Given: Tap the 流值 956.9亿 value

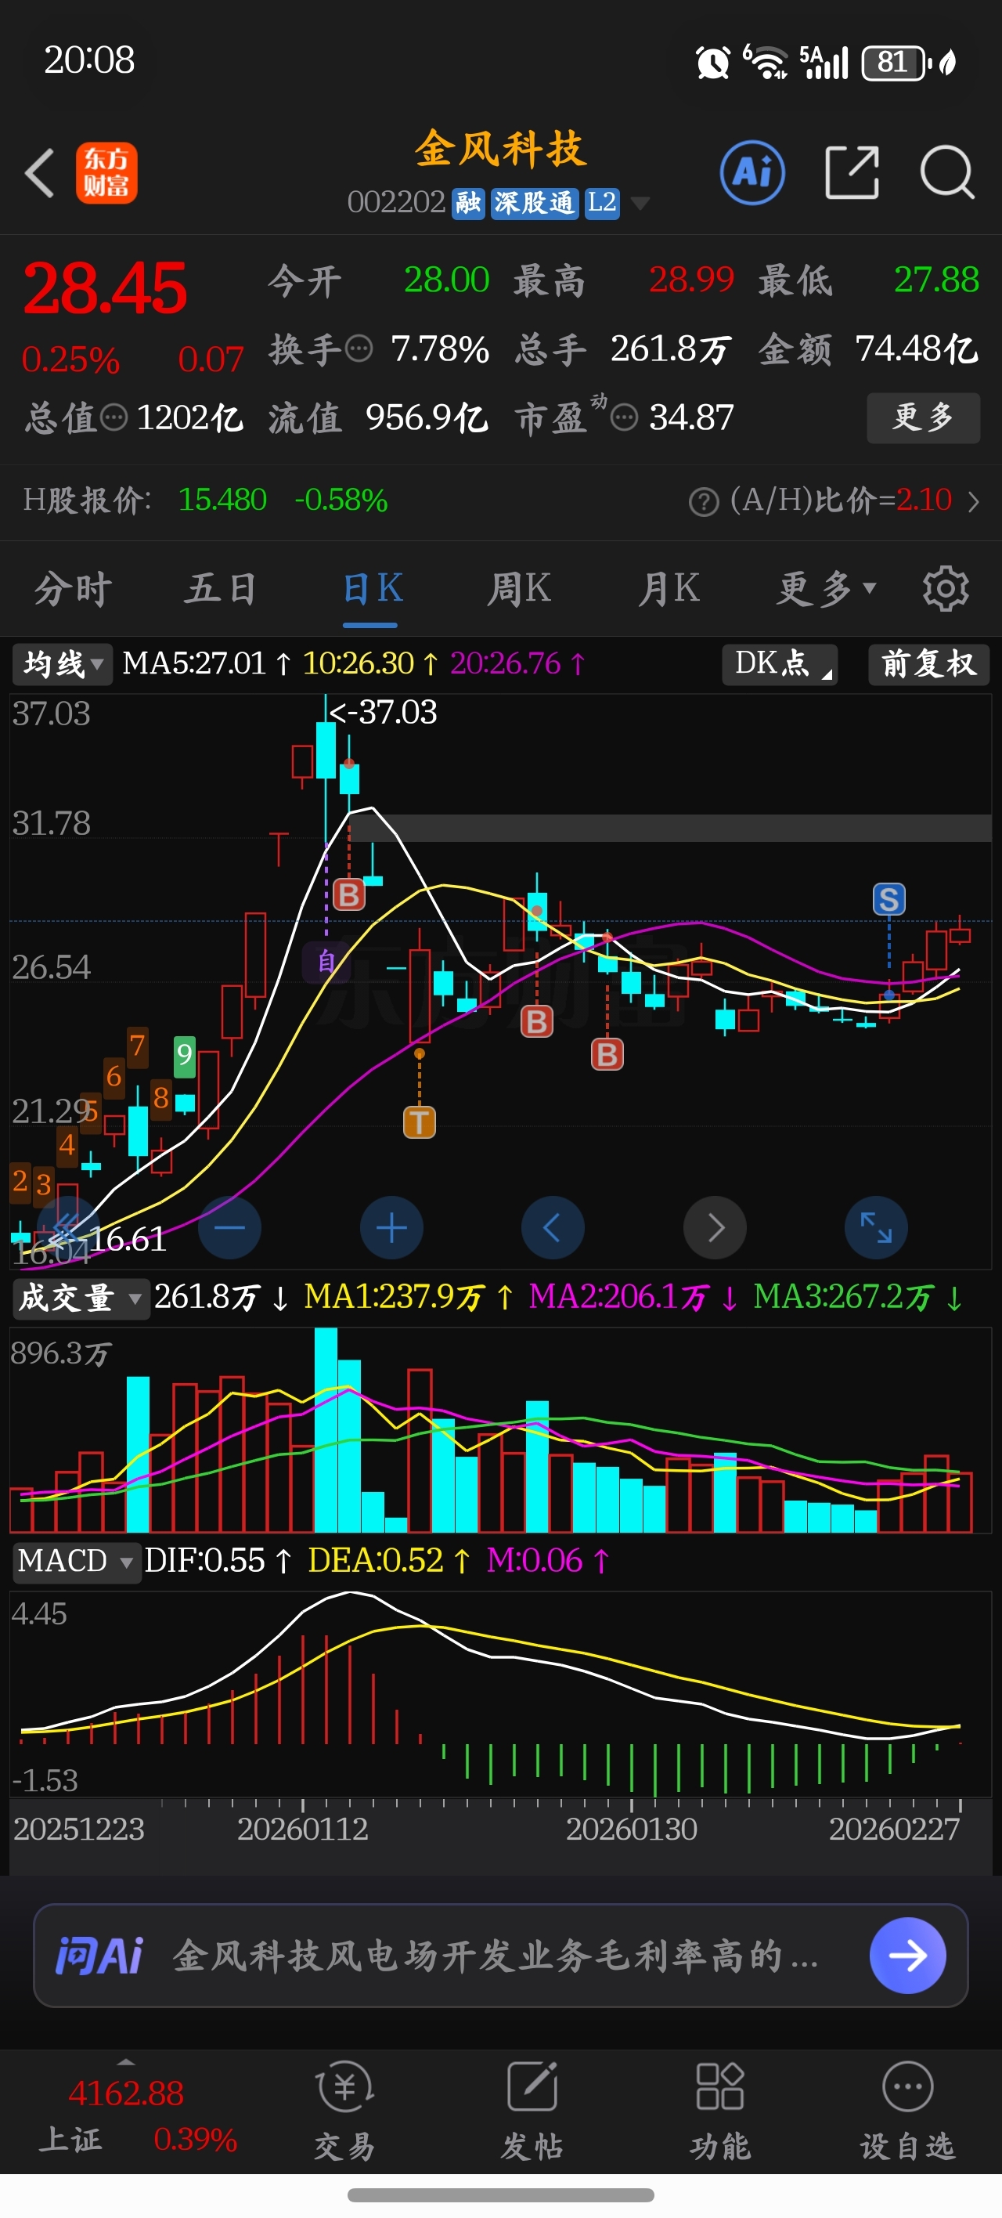Looking at the screenshot, I should click(x=378, y=418).
